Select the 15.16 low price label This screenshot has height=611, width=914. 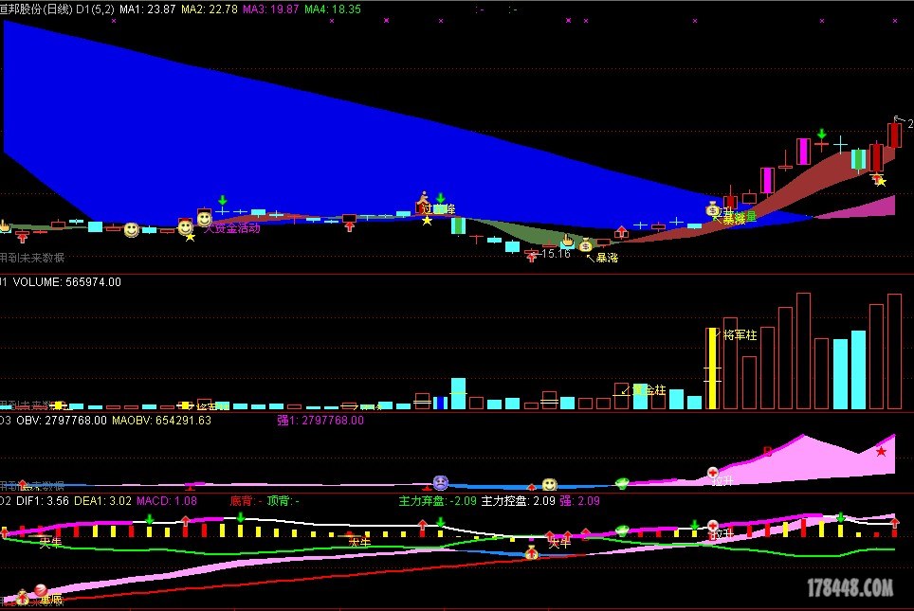pos(556,254)
